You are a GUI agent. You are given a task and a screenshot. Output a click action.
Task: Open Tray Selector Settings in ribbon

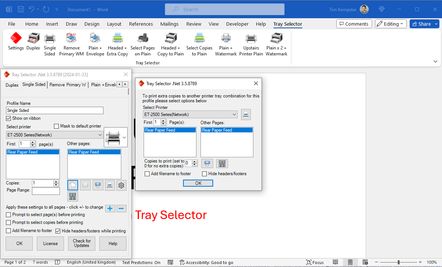click(16, 42)
